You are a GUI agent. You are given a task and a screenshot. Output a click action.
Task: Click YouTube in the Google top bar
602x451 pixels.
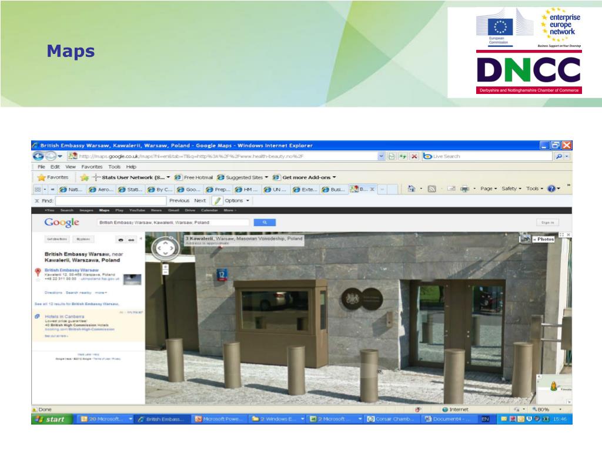coord(137,210)
